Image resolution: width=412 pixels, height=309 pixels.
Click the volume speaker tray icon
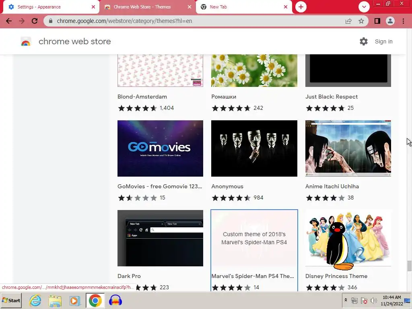[373, 301]
